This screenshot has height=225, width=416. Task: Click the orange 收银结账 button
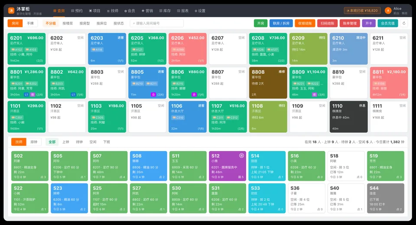[x=305, y=23]
